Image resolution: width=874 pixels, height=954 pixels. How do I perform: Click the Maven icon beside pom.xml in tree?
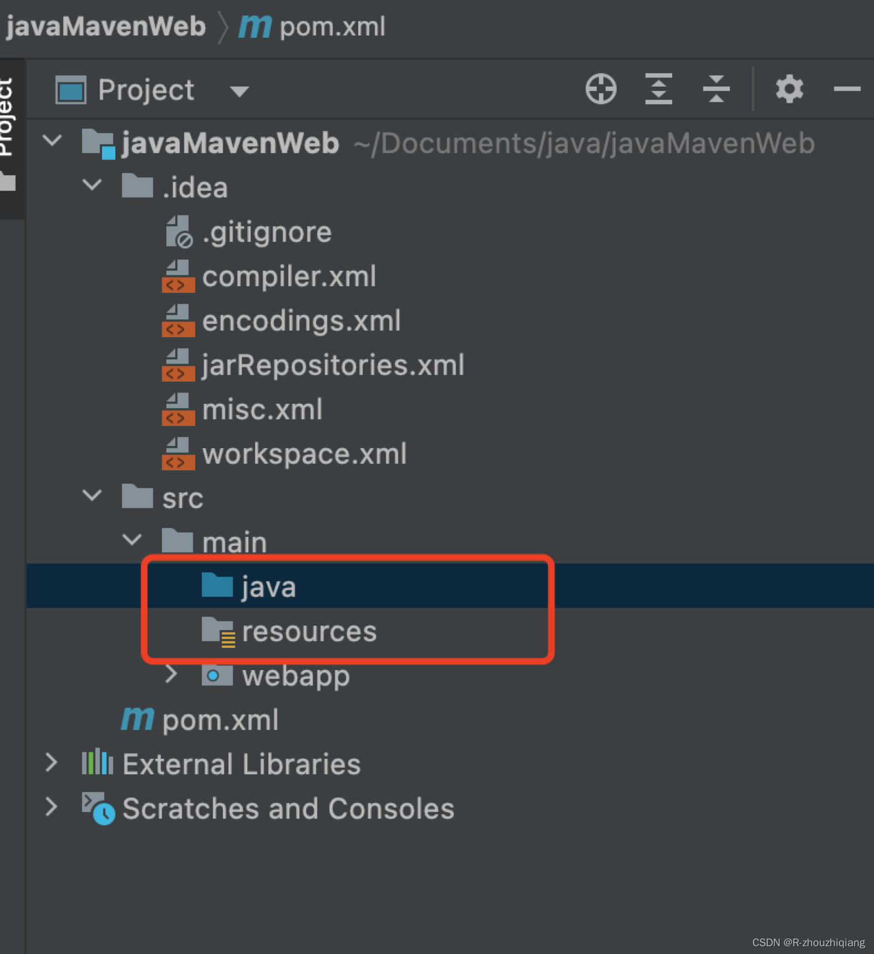point(138,719)
